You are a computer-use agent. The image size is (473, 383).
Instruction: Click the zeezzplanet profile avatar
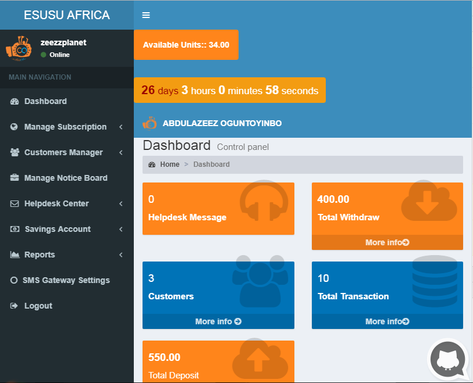[19, 48]
